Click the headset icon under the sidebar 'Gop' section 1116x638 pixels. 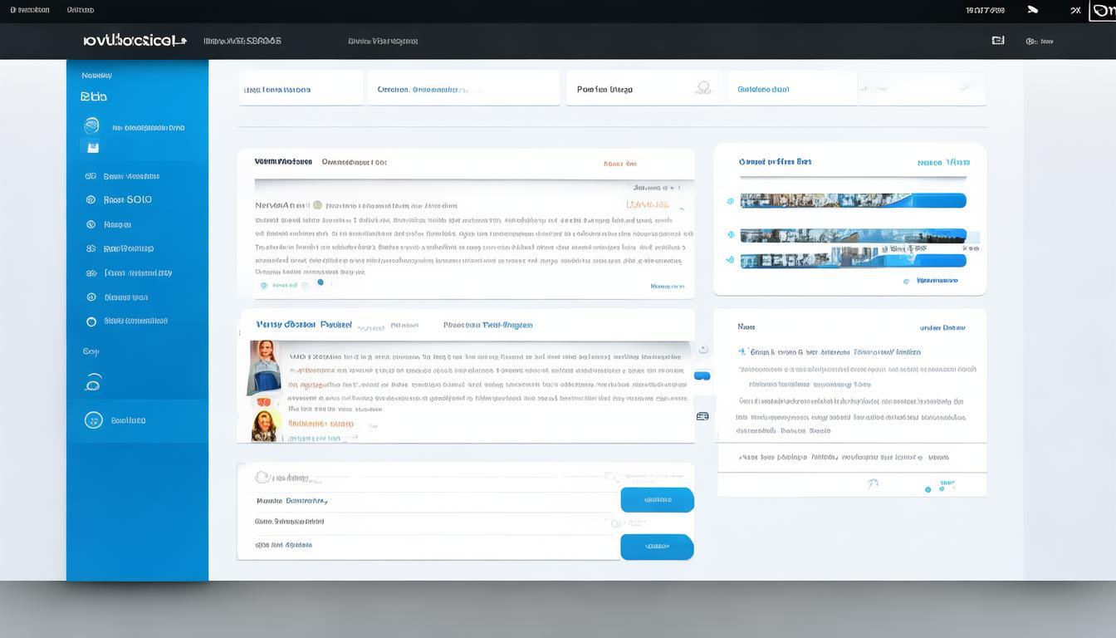93,382
